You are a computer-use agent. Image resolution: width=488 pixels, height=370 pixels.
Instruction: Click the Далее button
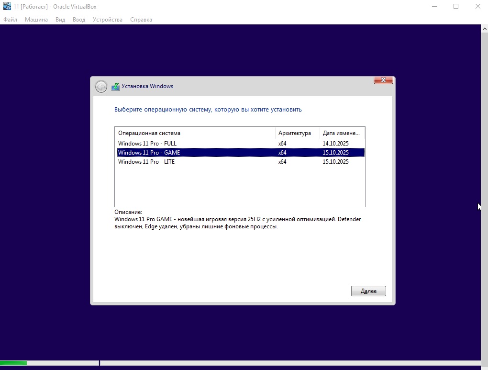368,291
